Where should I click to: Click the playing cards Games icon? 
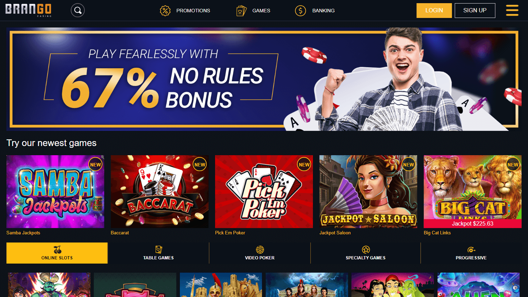coord(241,11)
